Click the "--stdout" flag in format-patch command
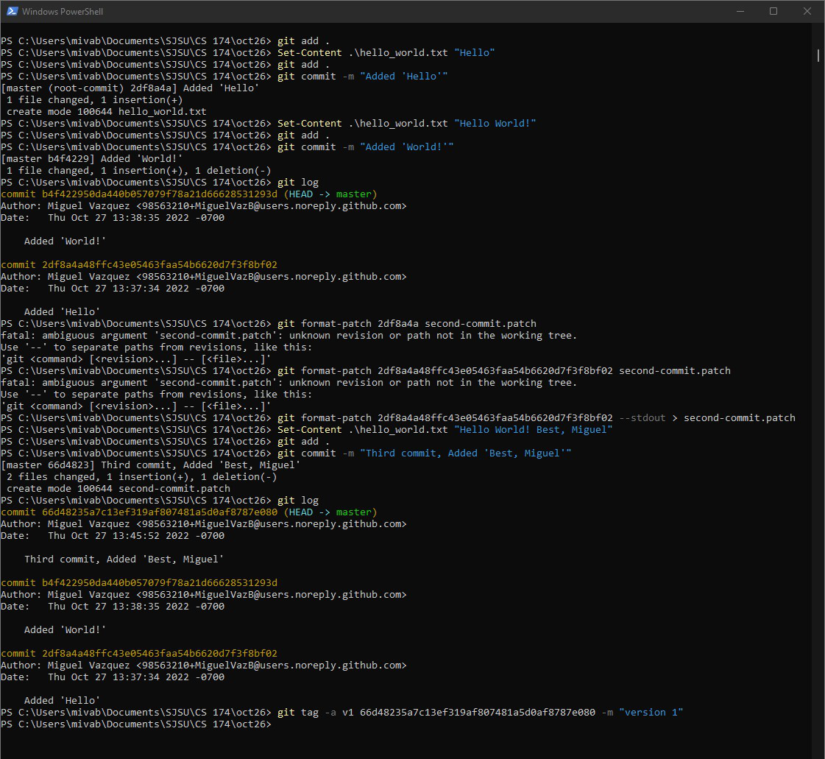The height and width of the screenshot is (759, 825). 642,418
